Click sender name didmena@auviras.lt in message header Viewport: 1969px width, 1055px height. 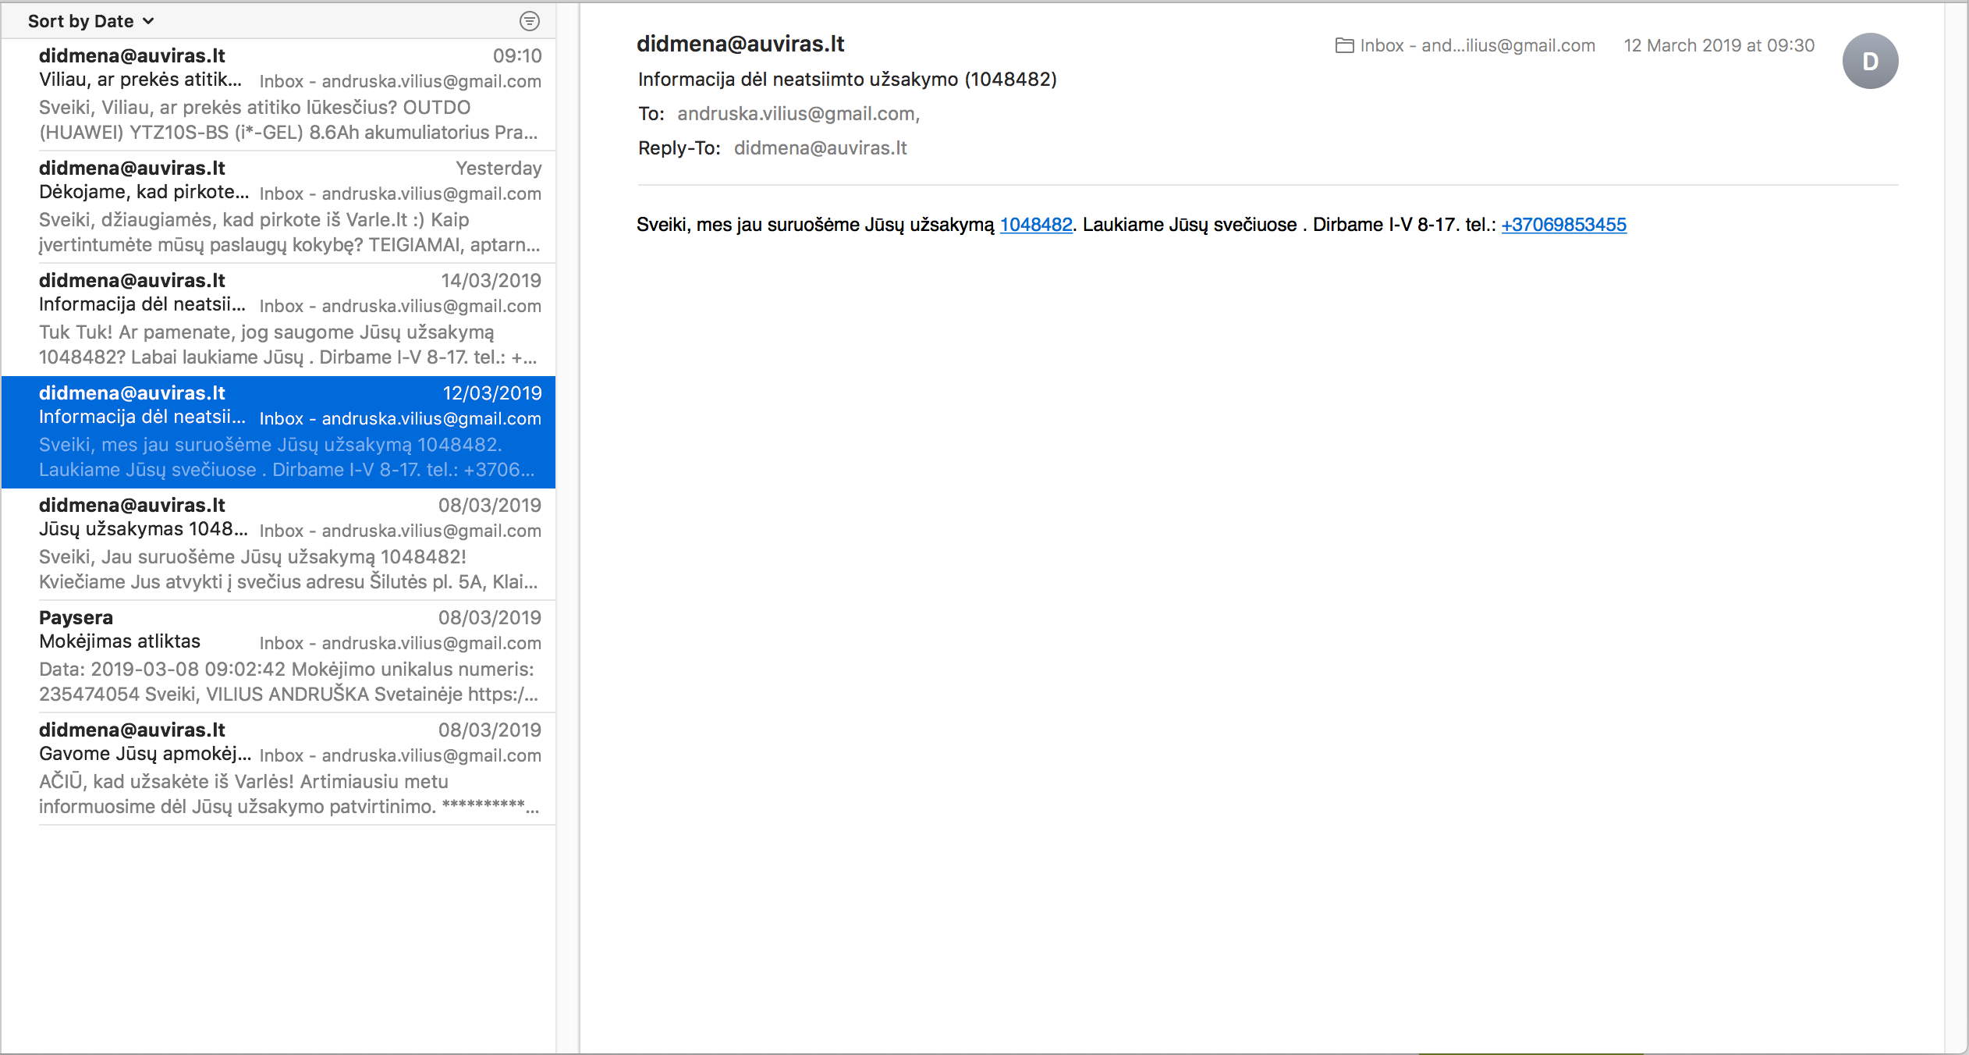[x=740, y=44]
